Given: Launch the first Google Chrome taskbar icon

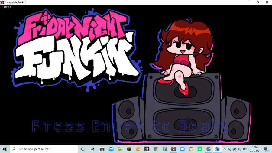Looking at the screenshot, I should (156, 149).
